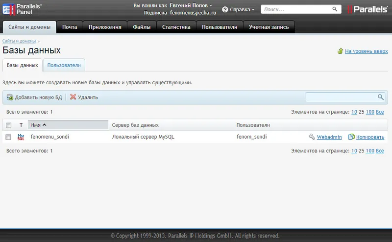
Task: Switch to the Пользователи sub-tab
Action: tap(64, 65)
